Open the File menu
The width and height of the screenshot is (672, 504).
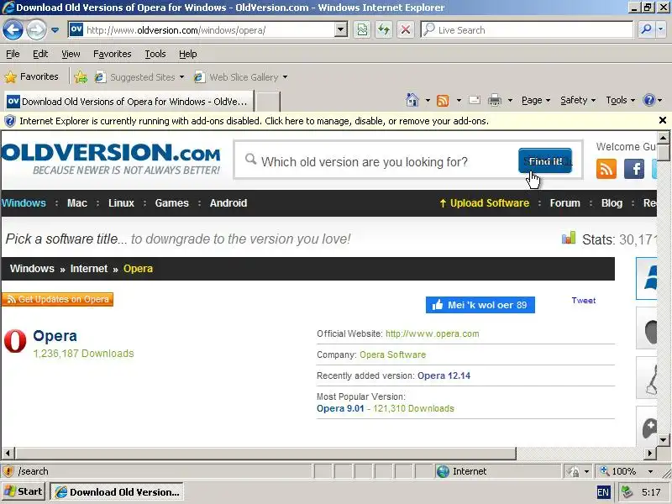point(13,54)
